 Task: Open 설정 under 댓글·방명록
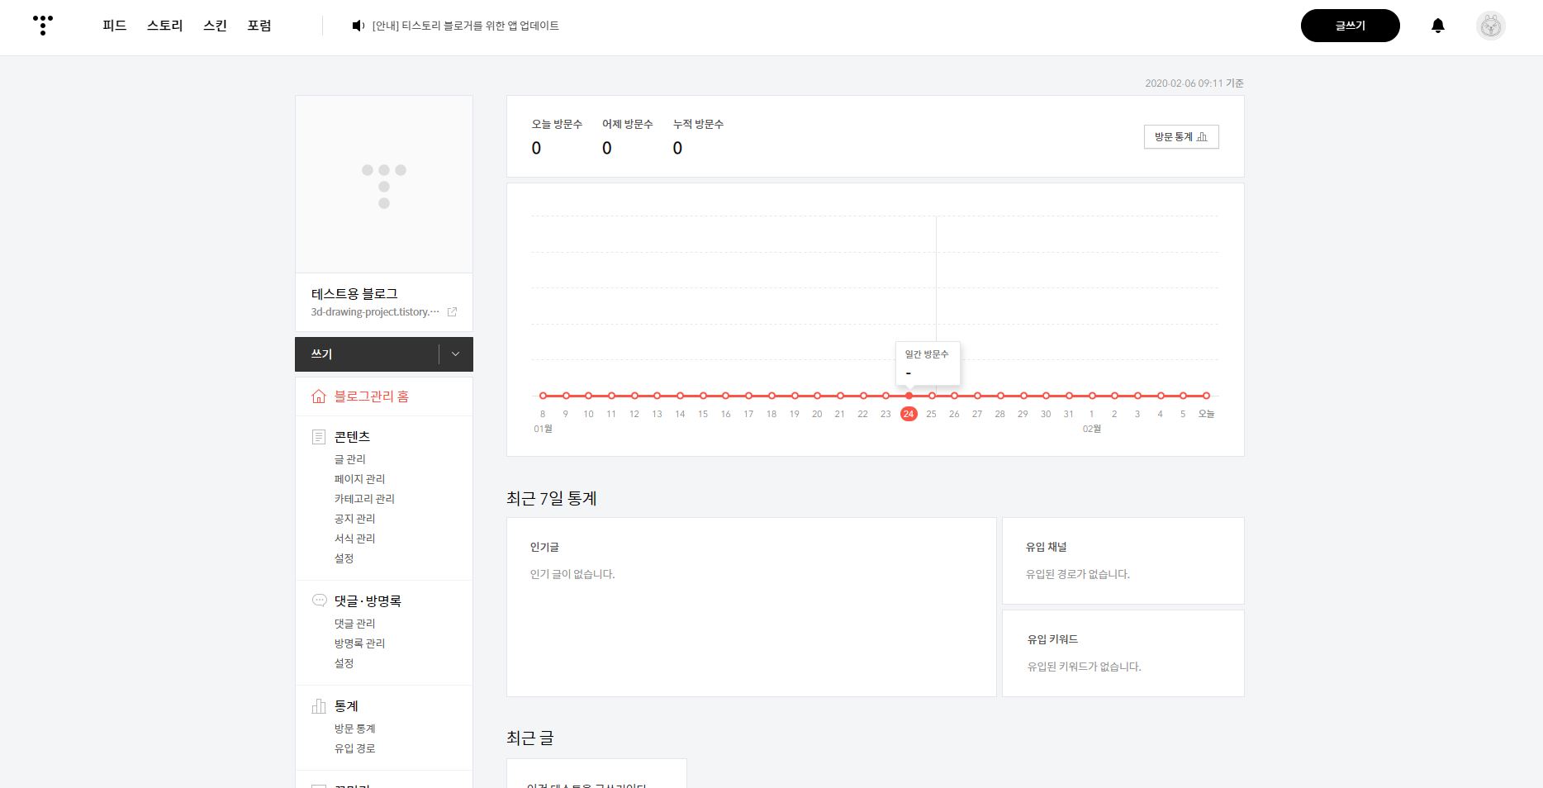(x=344, y=663)
